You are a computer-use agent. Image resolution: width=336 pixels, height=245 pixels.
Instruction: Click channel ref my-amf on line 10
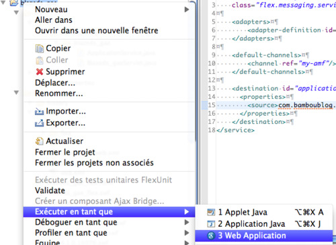click(292, 63)
